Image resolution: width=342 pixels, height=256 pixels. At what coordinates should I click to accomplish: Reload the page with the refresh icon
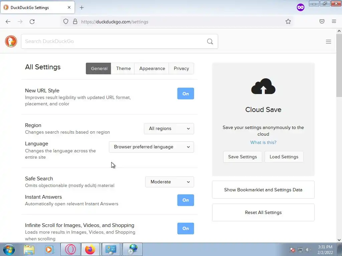pos(32,22)
